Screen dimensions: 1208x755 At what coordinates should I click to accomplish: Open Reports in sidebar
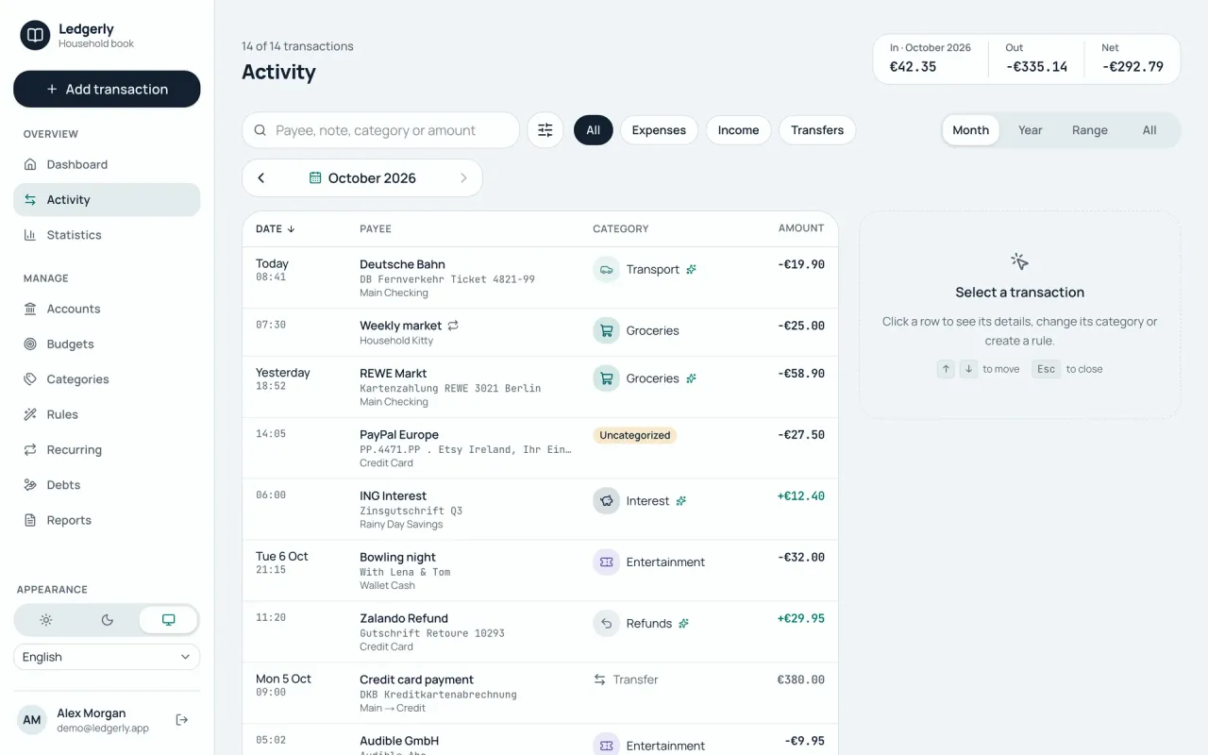tap(107, 520)
